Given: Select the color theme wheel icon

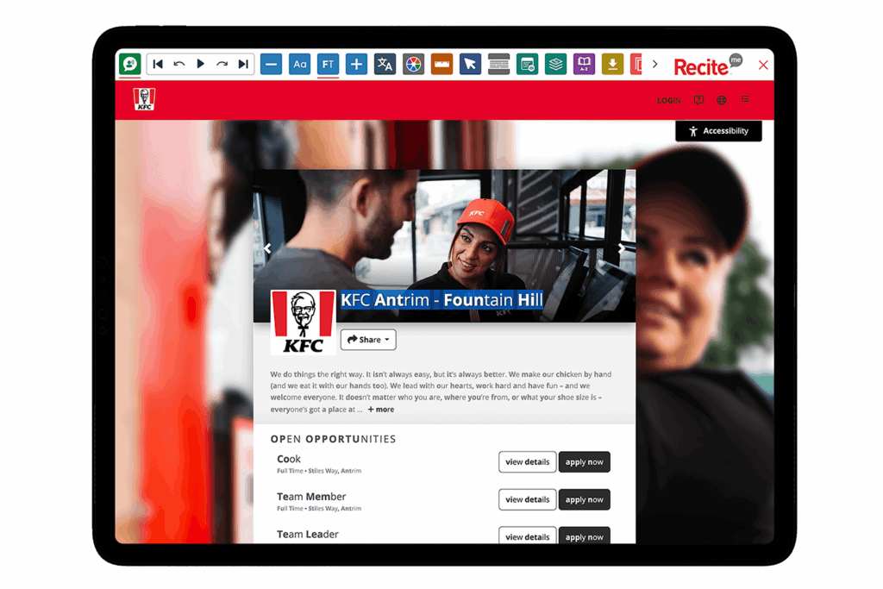Looking at the screenshot, I should (413, 64).
